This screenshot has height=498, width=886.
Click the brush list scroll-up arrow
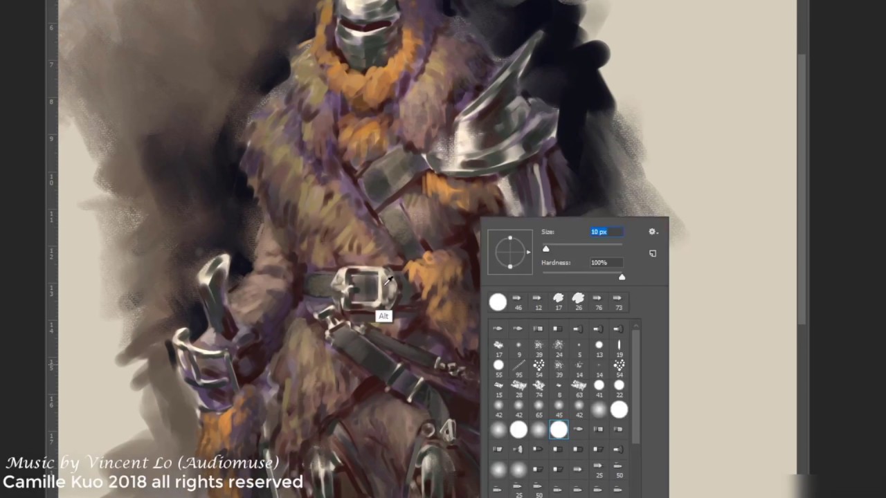point(635,325)
